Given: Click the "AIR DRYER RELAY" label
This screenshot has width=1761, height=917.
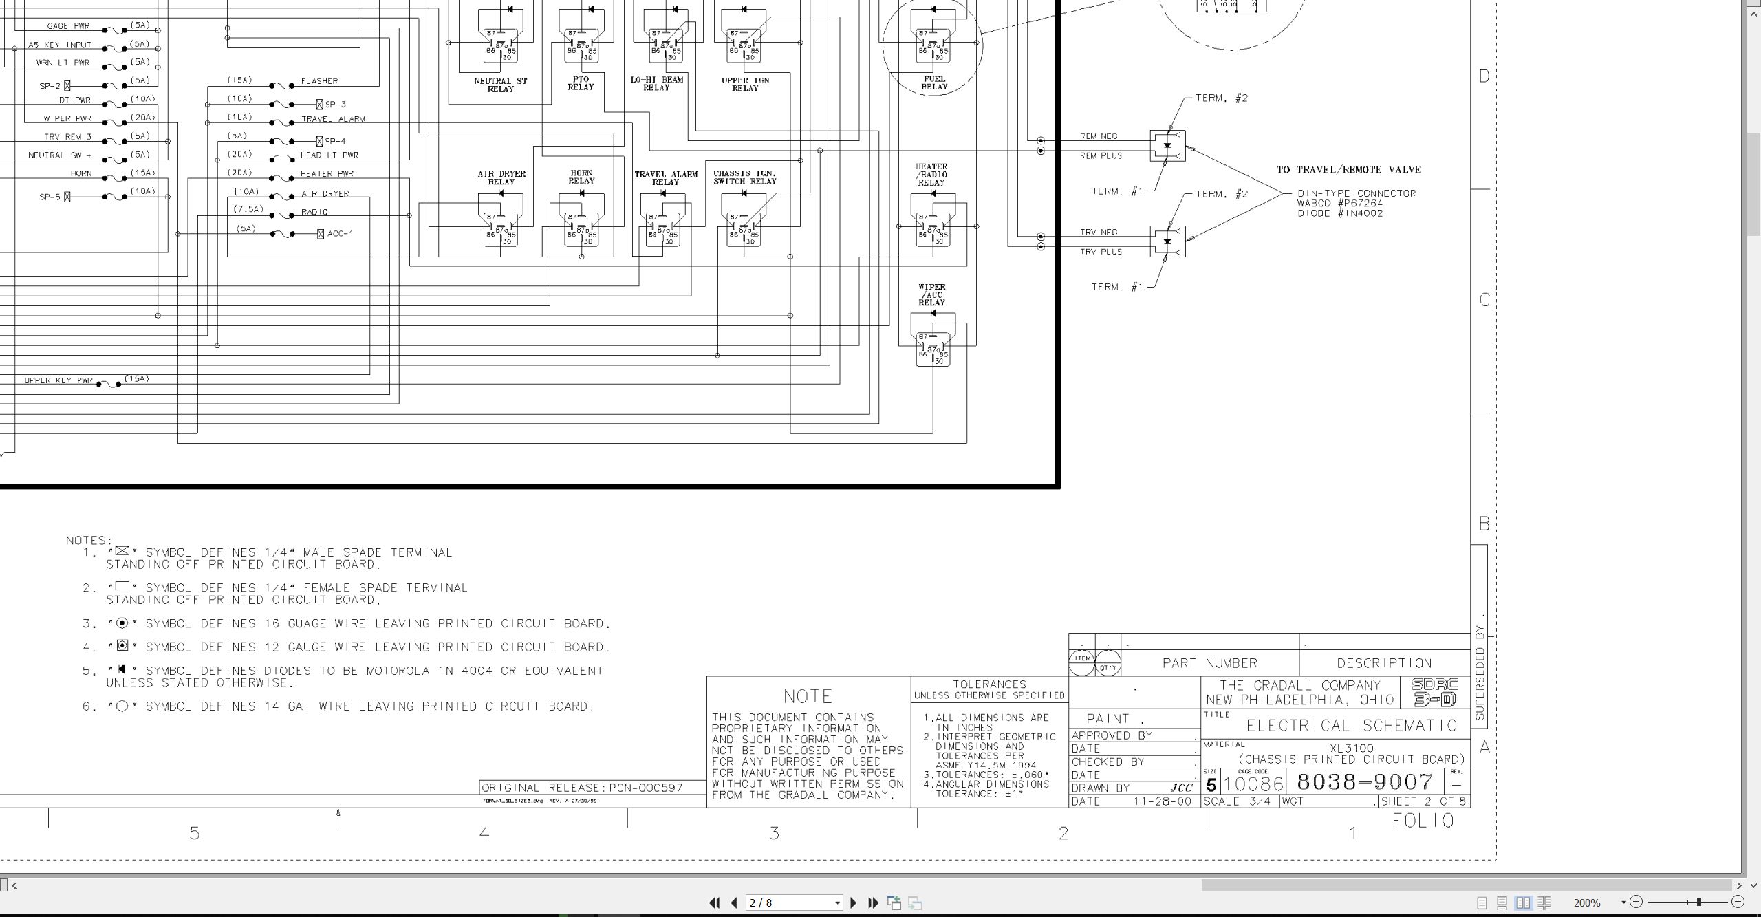Looking at the screenshot, I should pyautogui.click(x=501, y=177).
